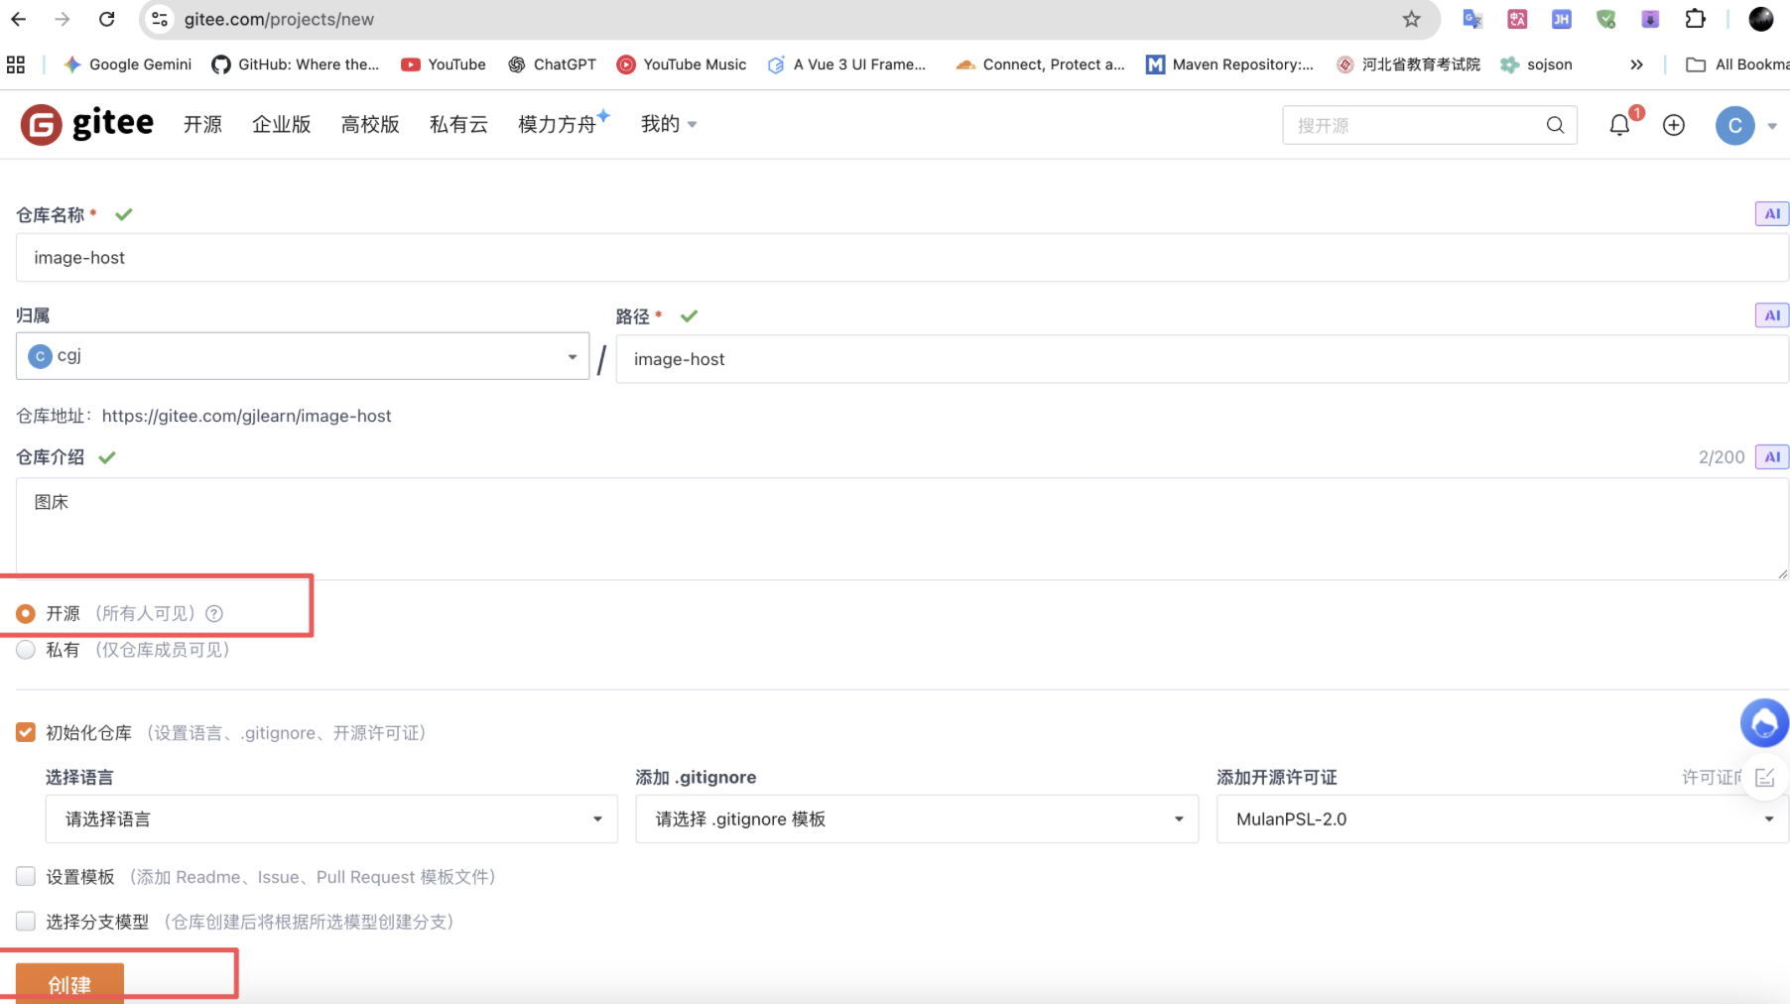Click the 路径 input field

[1202, 359]
